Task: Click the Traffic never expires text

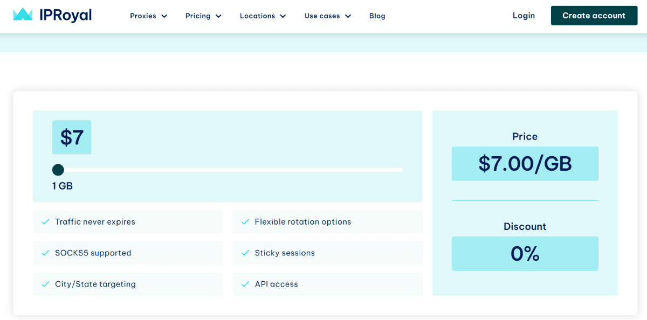Action: click(95, 222)
